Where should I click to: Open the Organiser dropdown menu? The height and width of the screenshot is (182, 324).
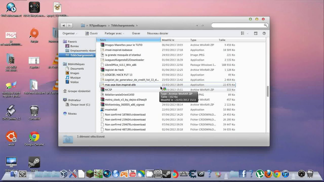pyautogui.click(x=70, y=33)
